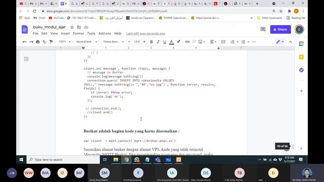Increase the font size
This screenshot has height=182, width=324.
coord(144,42)
